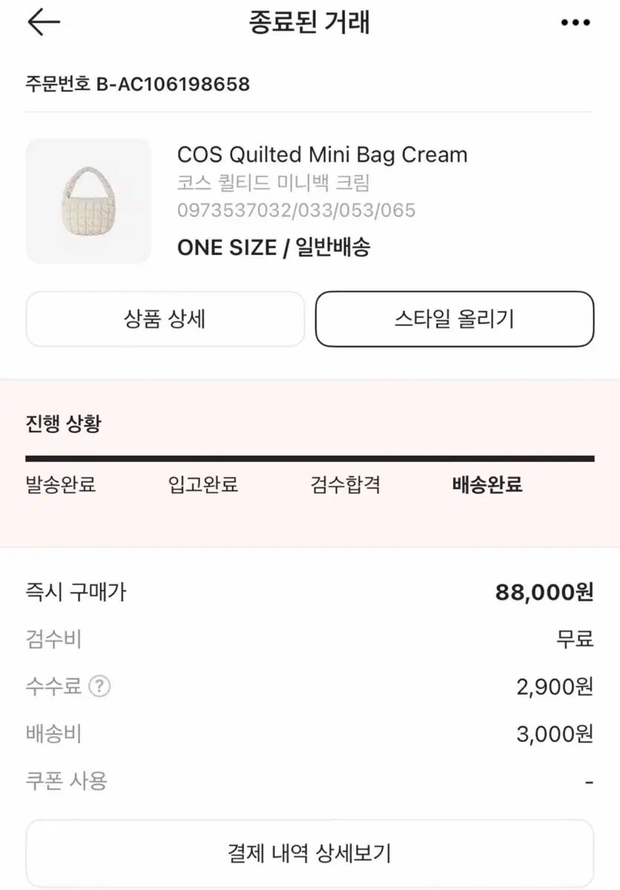Image resolution: width=620 pixels, height=890 pixels.
Task: Tap the 수수료 help question mark icon
Action: 99,686
